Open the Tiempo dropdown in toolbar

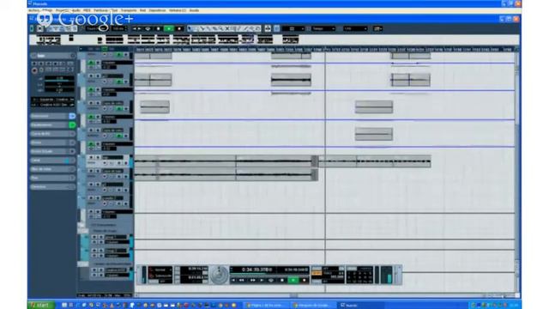coord(323,28)
